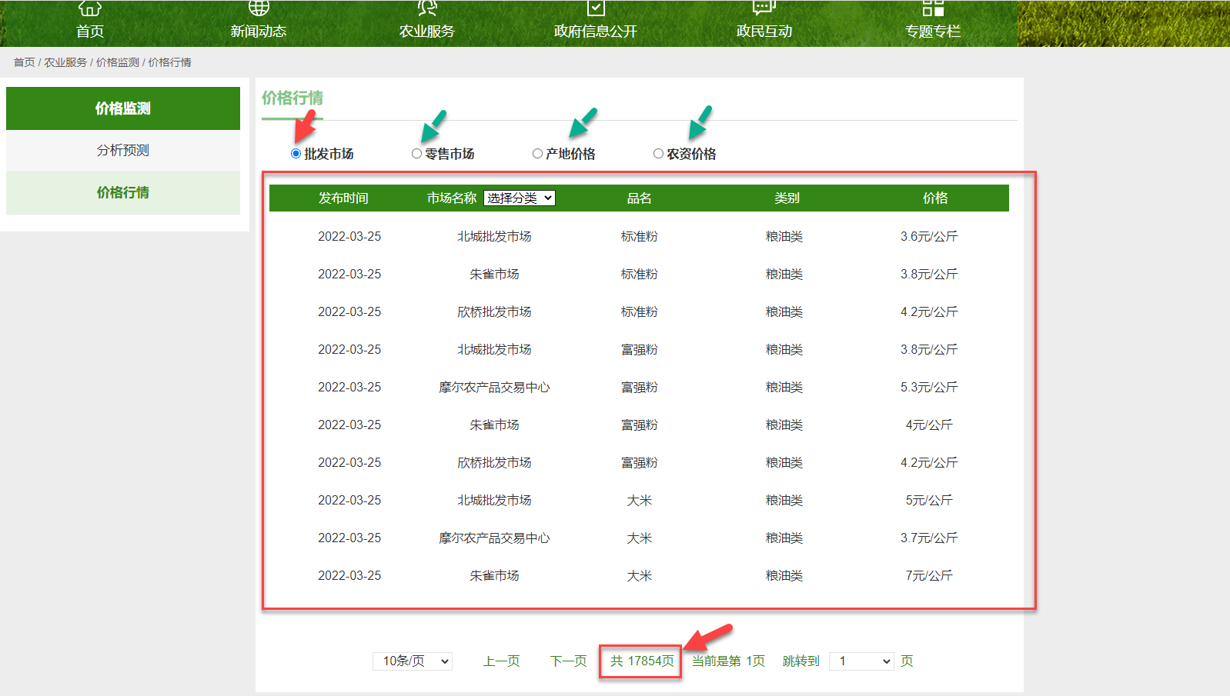Screen dimensions: 1230x696
Task: Click the chat bubble icon for 政民互动
Action: click(764, 8)
